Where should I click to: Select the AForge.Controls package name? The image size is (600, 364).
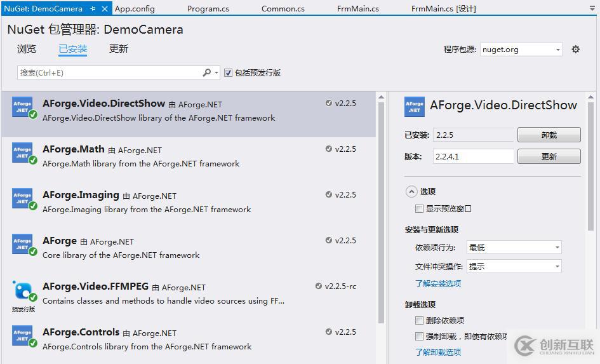point(81,332)
